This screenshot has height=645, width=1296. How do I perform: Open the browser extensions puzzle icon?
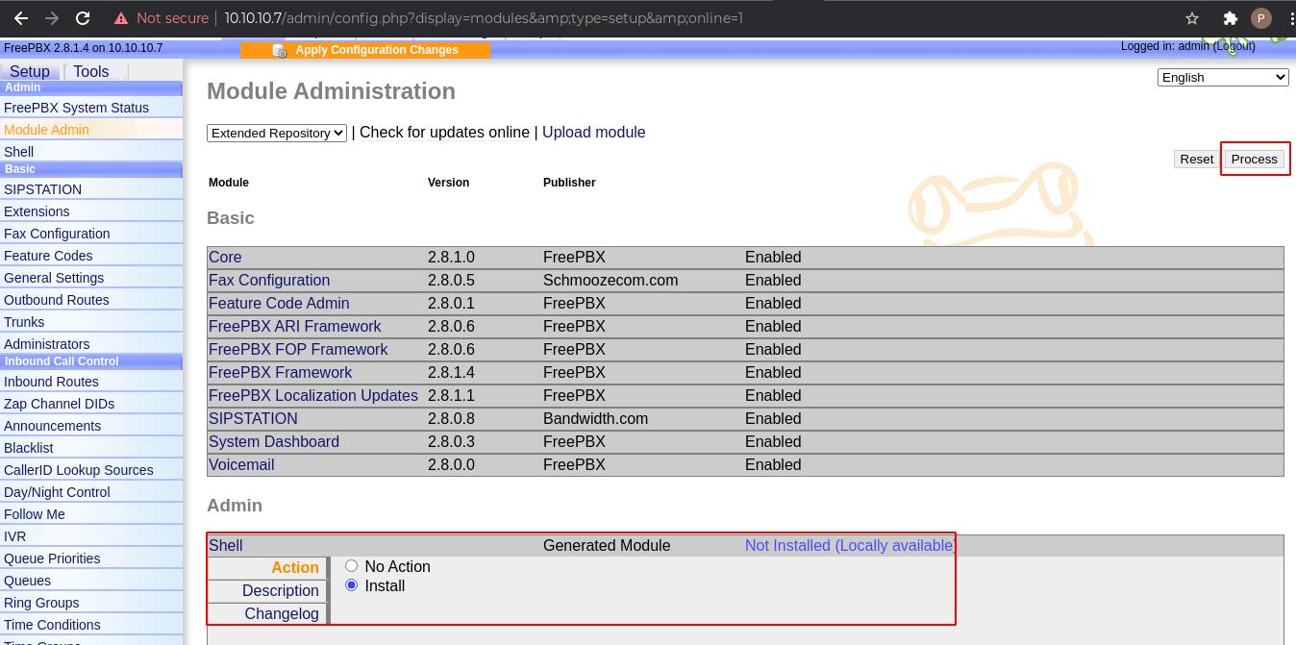tap(1230, 18)
